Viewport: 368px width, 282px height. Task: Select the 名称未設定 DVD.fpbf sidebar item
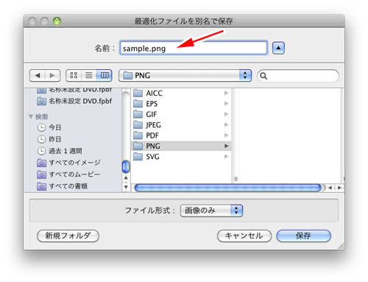click(x=74, y=101)
